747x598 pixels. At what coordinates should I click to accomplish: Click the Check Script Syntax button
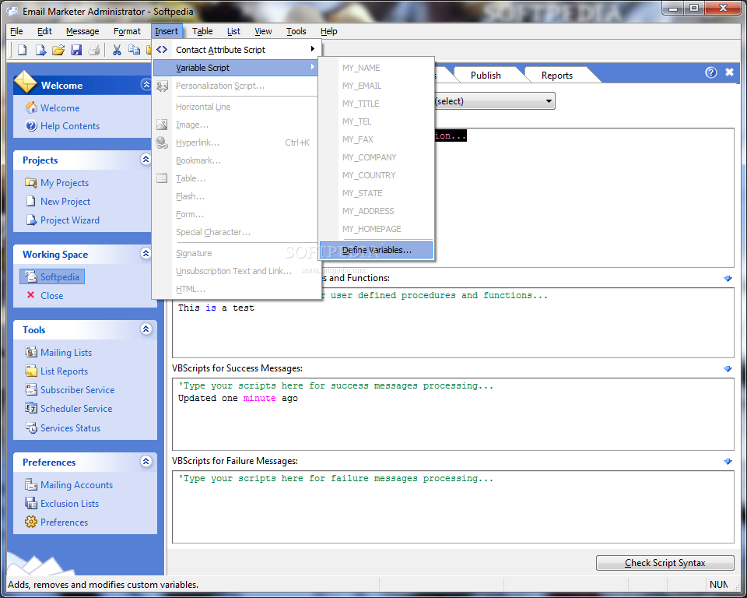click(x=665, y=563)
